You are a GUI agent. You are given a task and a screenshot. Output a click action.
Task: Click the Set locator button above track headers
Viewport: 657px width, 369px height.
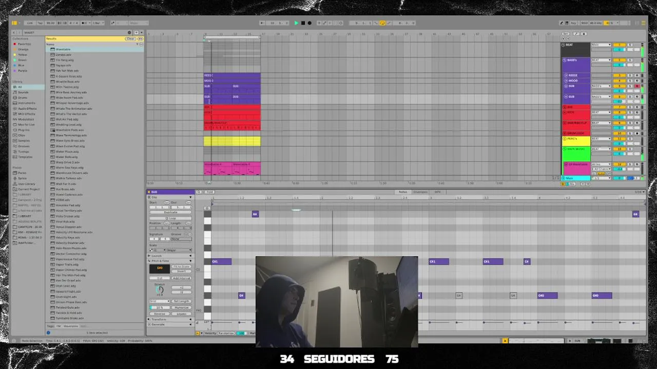566,34
